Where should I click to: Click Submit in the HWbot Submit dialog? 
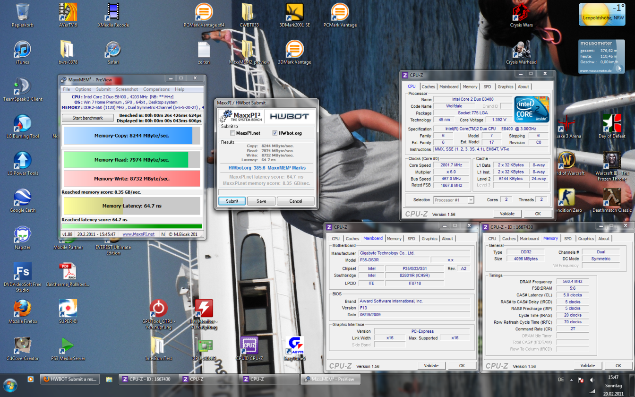(x=232, y=201)
